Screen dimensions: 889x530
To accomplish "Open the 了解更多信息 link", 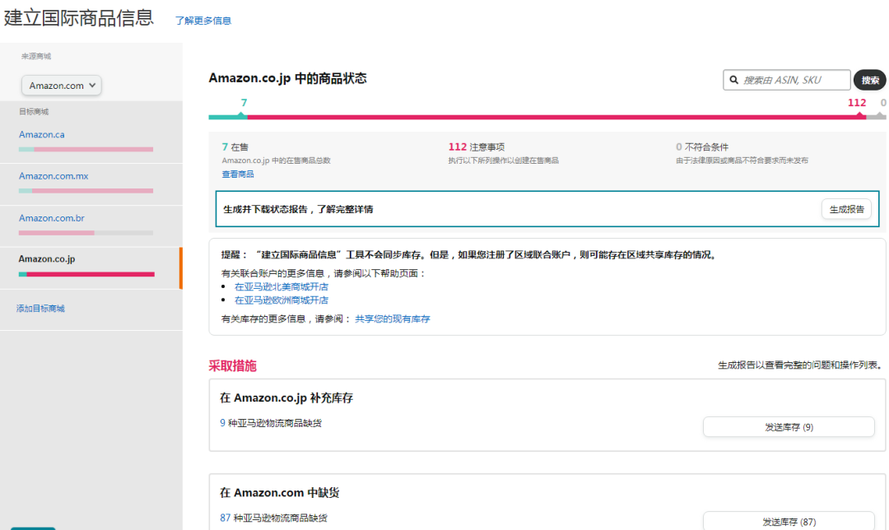I will click(203, 21).
